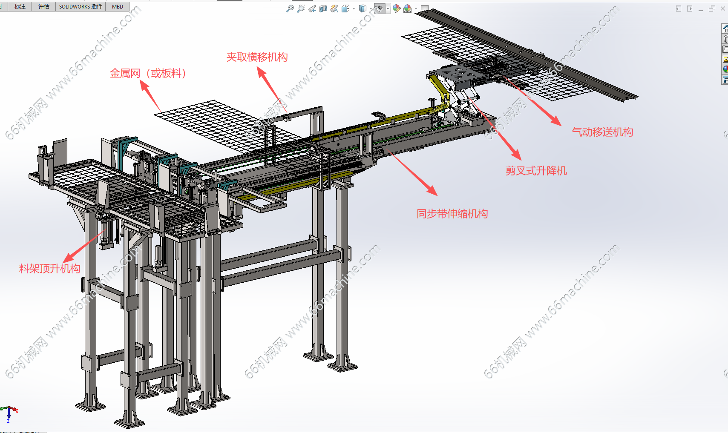This screenshot has width=728, height=433.
Task: Open the 评估 tab
Action: (x=44, y=6)
